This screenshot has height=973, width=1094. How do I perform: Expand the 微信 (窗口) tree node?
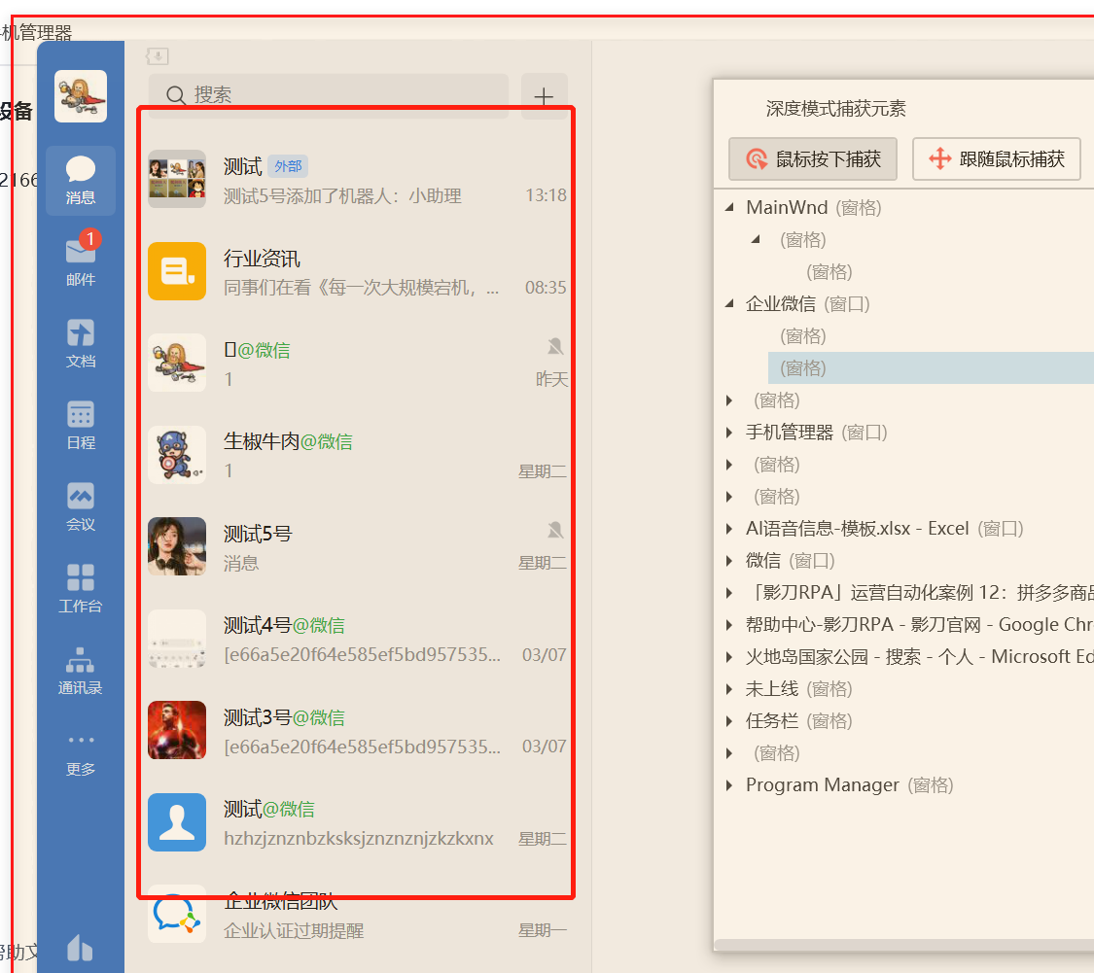coord(729,561)
